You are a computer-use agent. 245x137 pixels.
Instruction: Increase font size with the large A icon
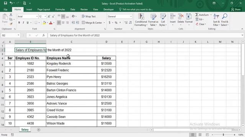(x=49, y=16)
